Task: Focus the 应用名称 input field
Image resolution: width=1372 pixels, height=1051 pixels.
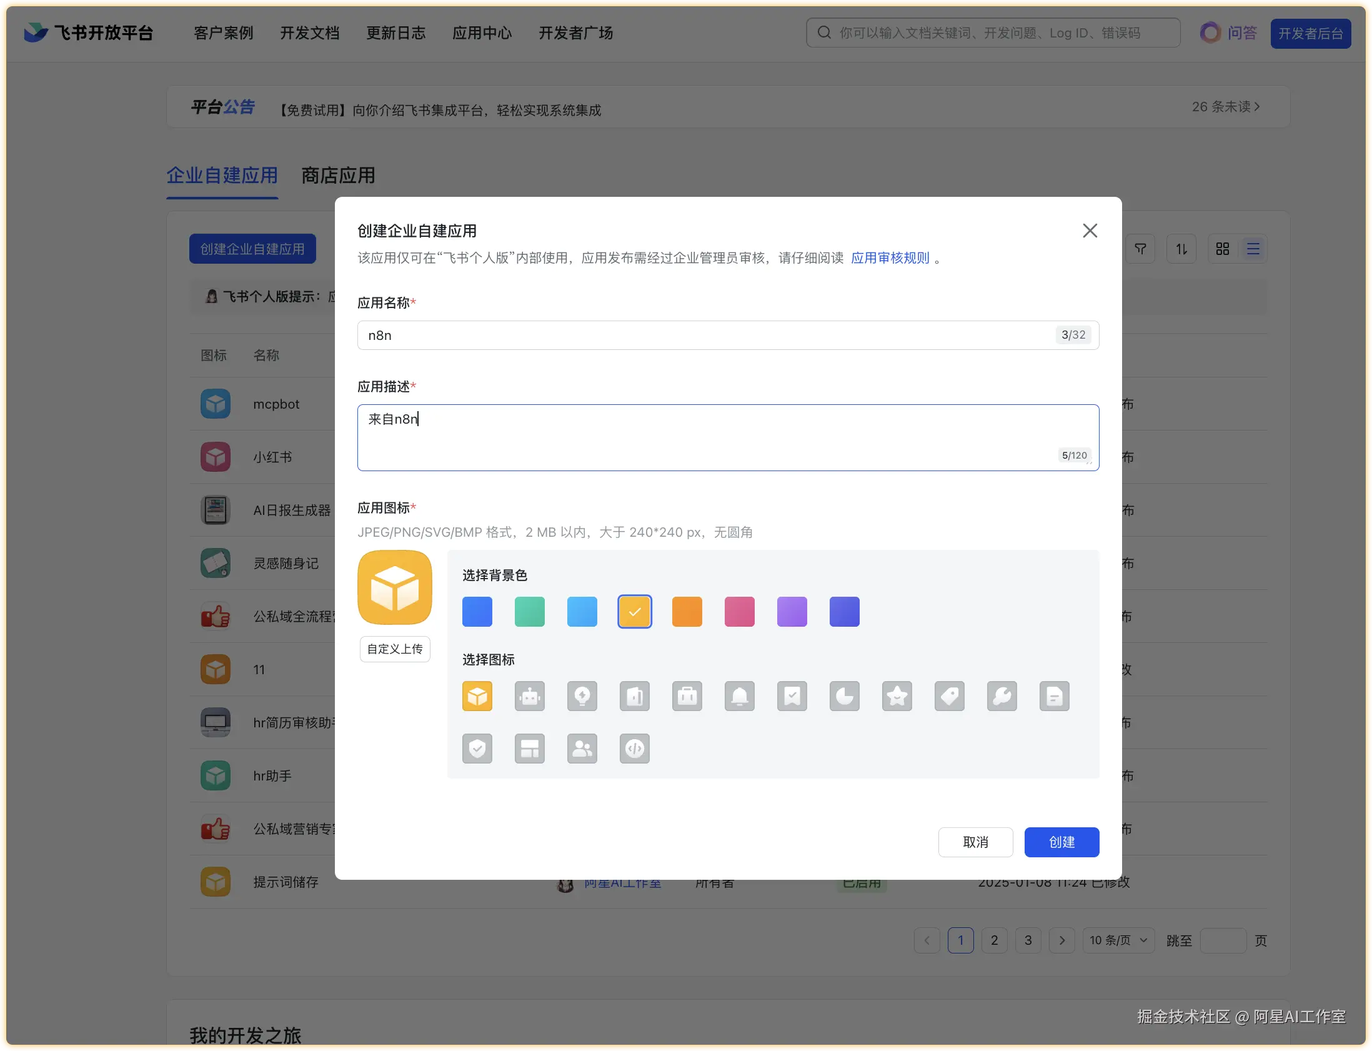Action: coord(728,336)
